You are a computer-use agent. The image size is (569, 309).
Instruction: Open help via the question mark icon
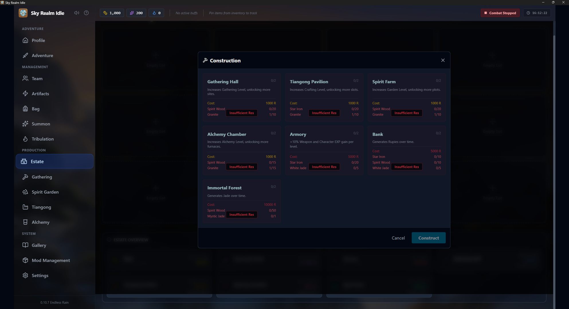click(86, 13)
